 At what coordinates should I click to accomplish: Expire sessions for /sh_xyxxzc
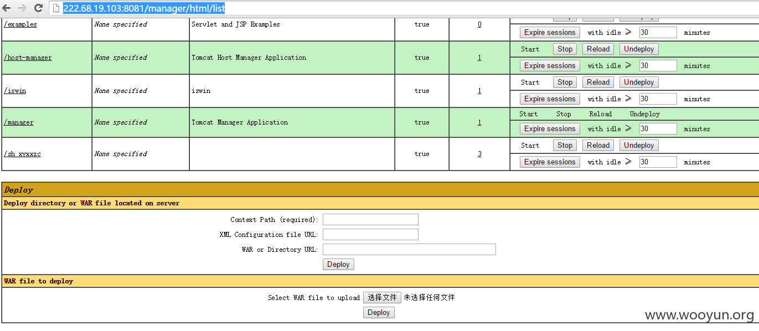click(x=550, y=162)
